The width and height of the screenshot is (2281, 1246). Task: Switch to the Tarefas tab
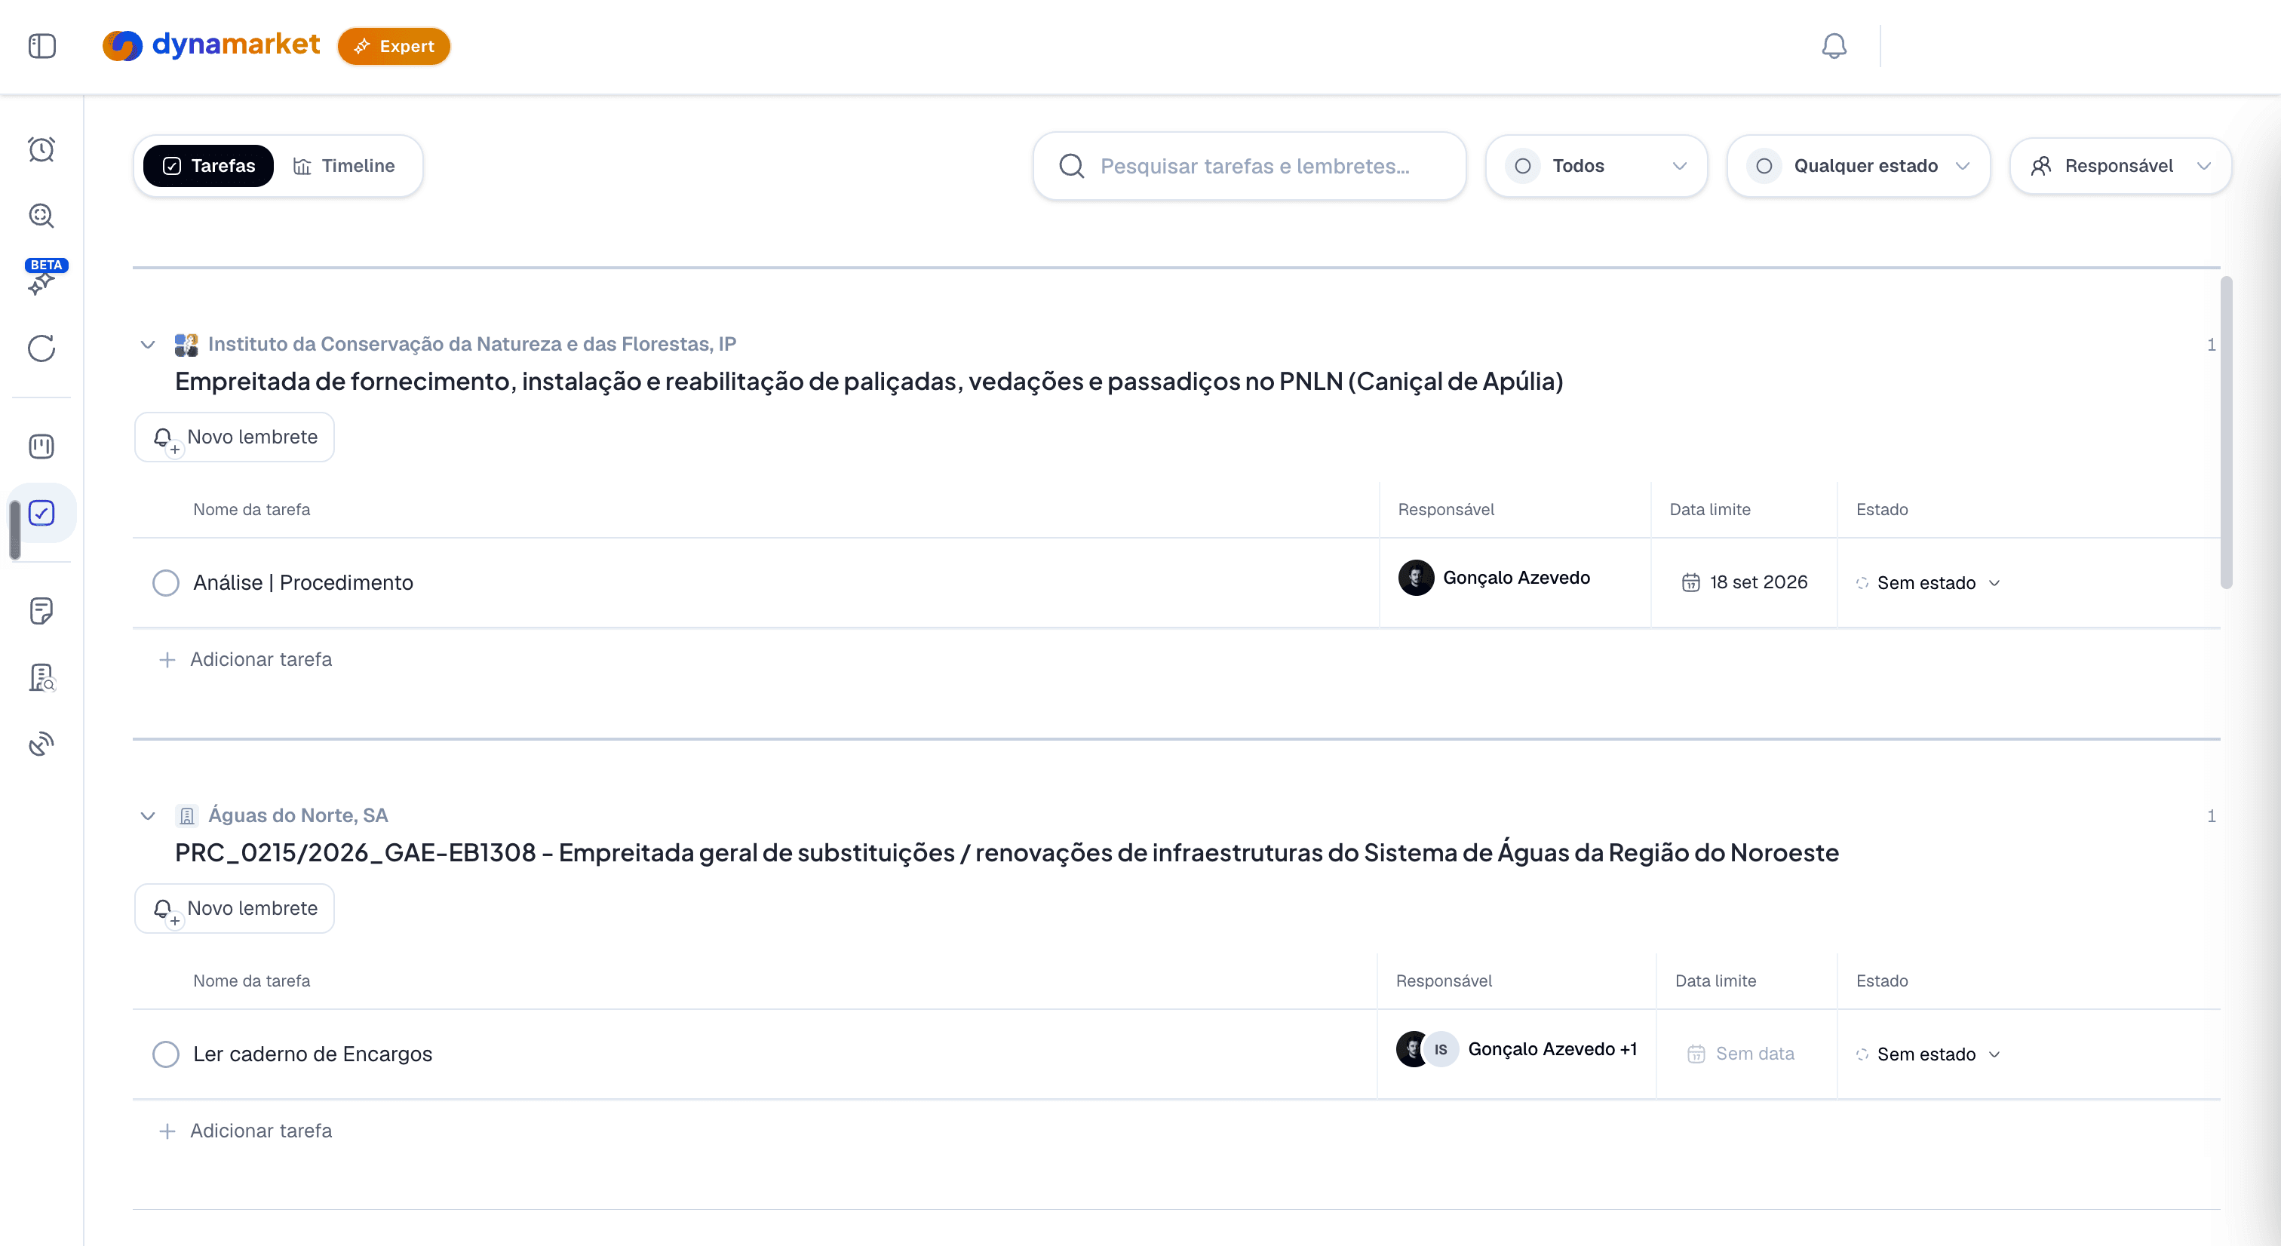click(x=209, y=166)
